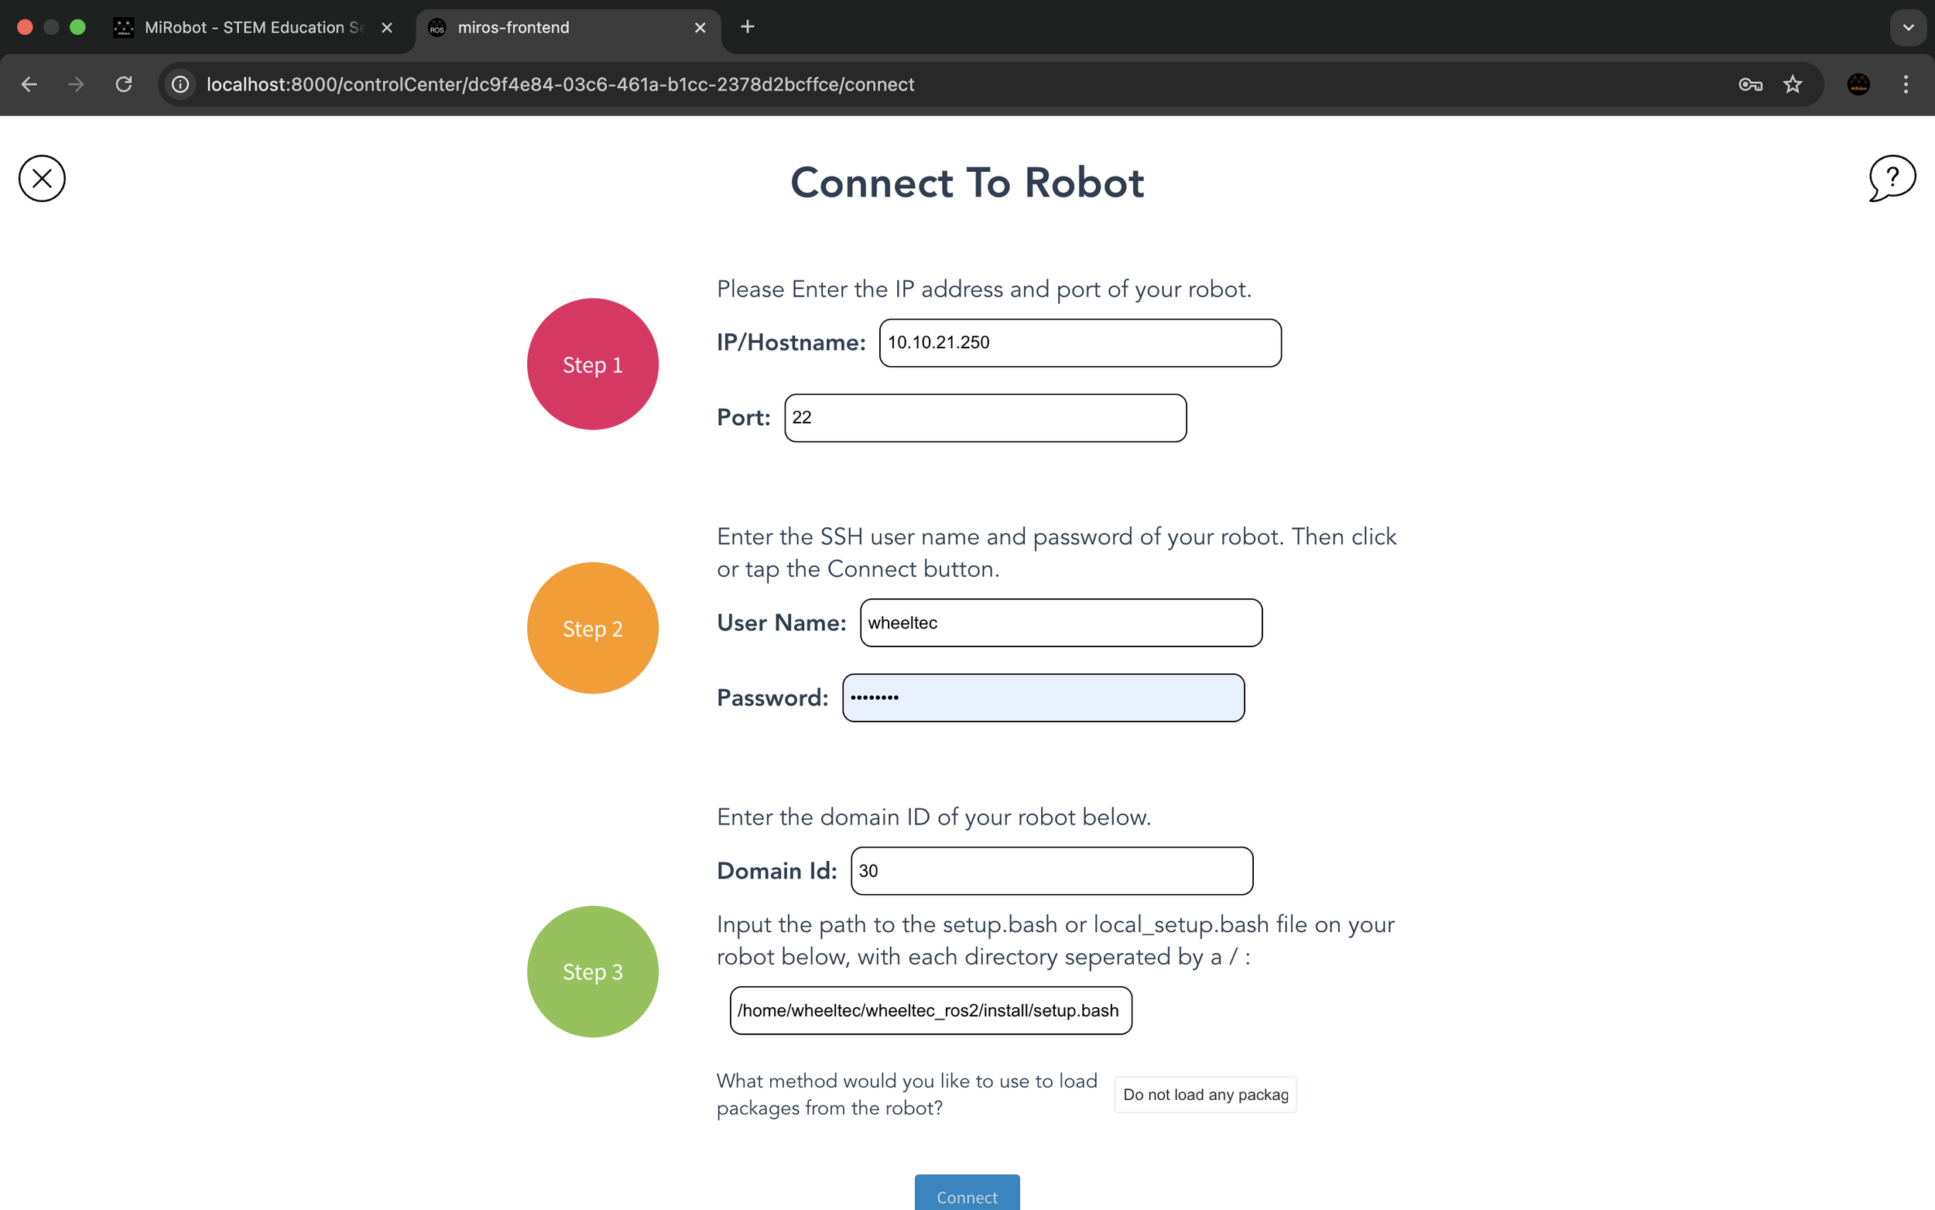Click the site information icon
Screen dimensions: 1935x1210
181,84
